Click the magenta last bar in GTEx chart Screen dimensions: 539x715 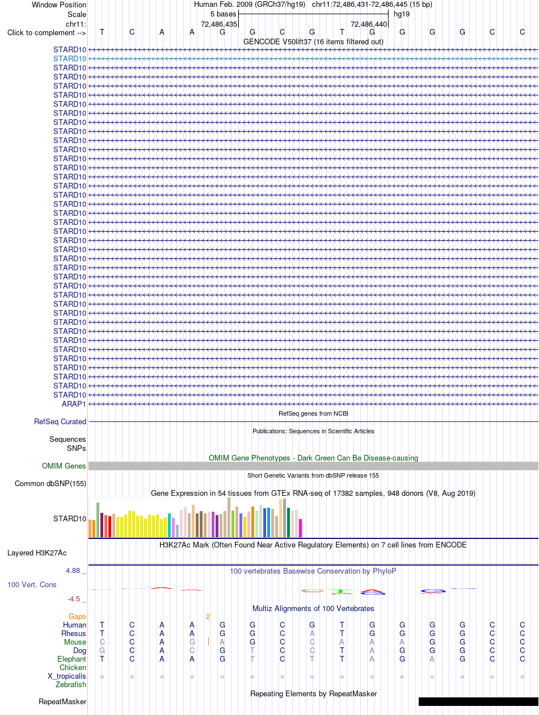(301, 528)
